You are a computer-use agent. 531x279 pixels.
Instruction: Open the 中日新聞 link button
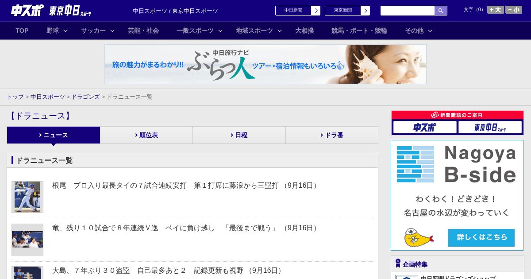pos(293,10)
